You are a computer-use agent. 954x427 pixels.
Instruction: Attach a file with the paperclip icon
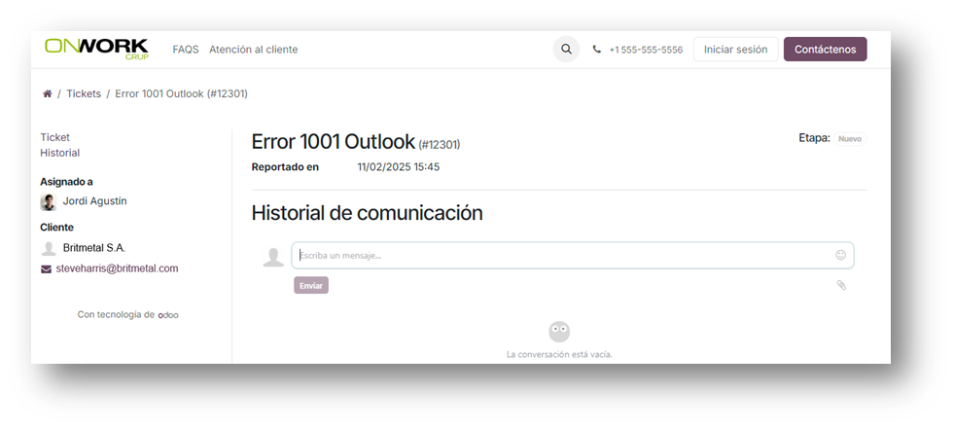click(x=841, y=285)
